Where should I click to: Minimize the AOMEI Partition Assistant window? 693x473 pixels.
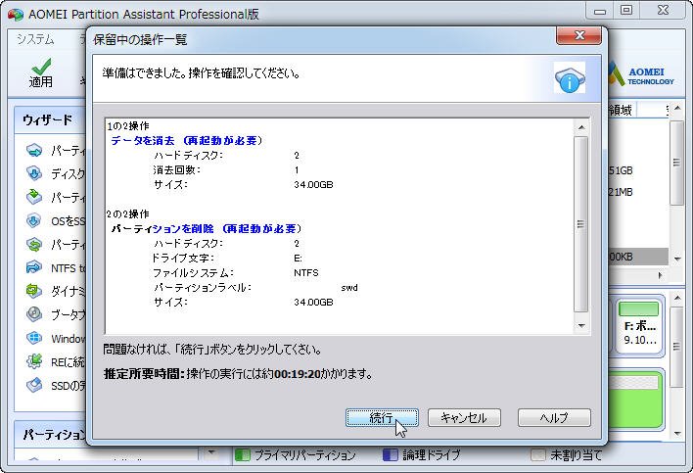pyautogui.click(x=600, y=11)
